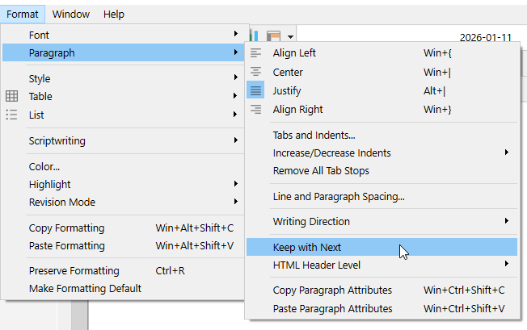Select the highlighted Justify icon

pyautogui.click(x=255, y=90)
